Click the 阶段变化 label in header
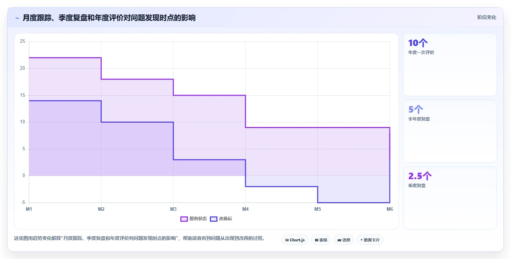The height and width of the screenshot is (259, 511). tap(487, 17)
